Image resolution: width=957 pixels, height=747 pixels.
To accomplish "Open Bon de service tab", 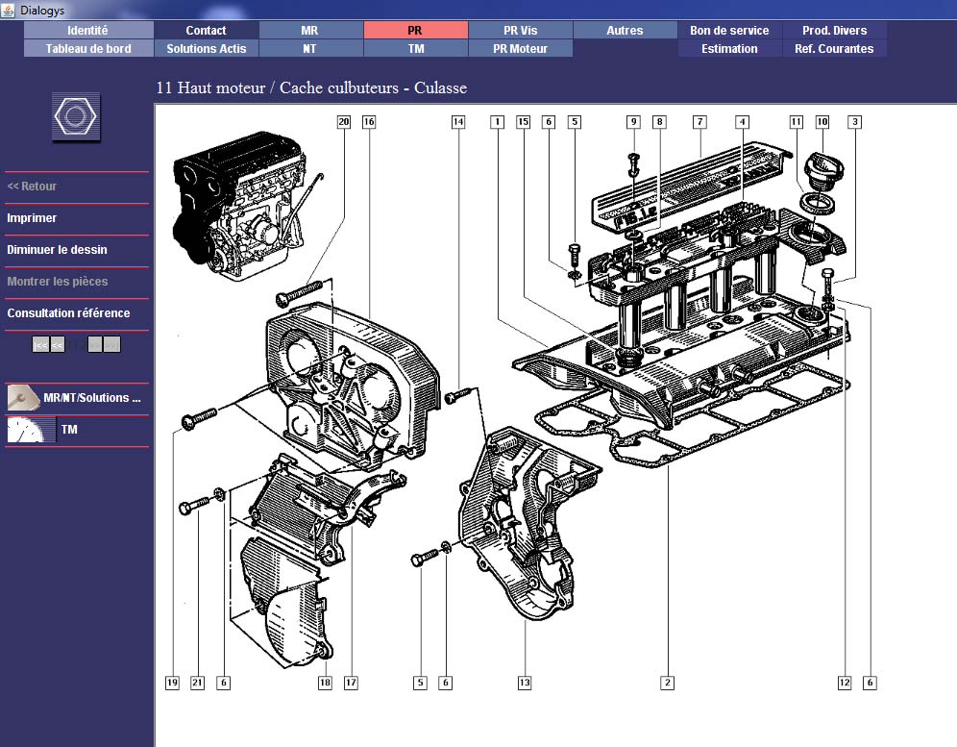I will 729,31.
